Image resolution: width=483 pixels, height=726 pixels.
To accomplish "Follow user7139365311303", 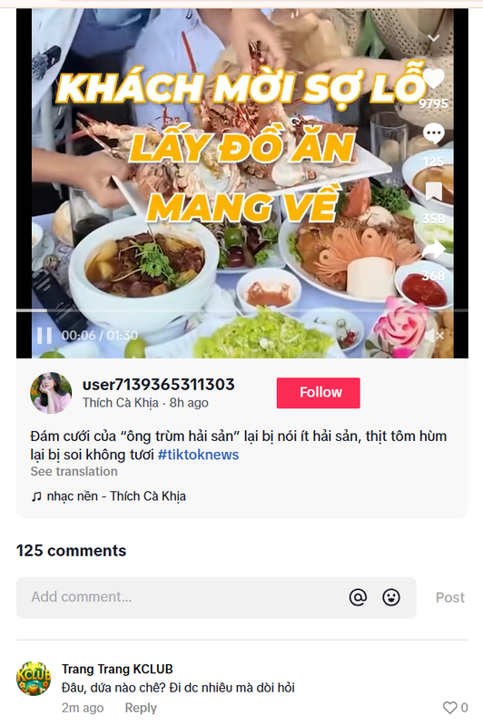I will [x=318, y=393].
